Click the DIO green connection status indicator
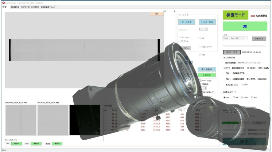The image size is (272, 152). (36, 144)
